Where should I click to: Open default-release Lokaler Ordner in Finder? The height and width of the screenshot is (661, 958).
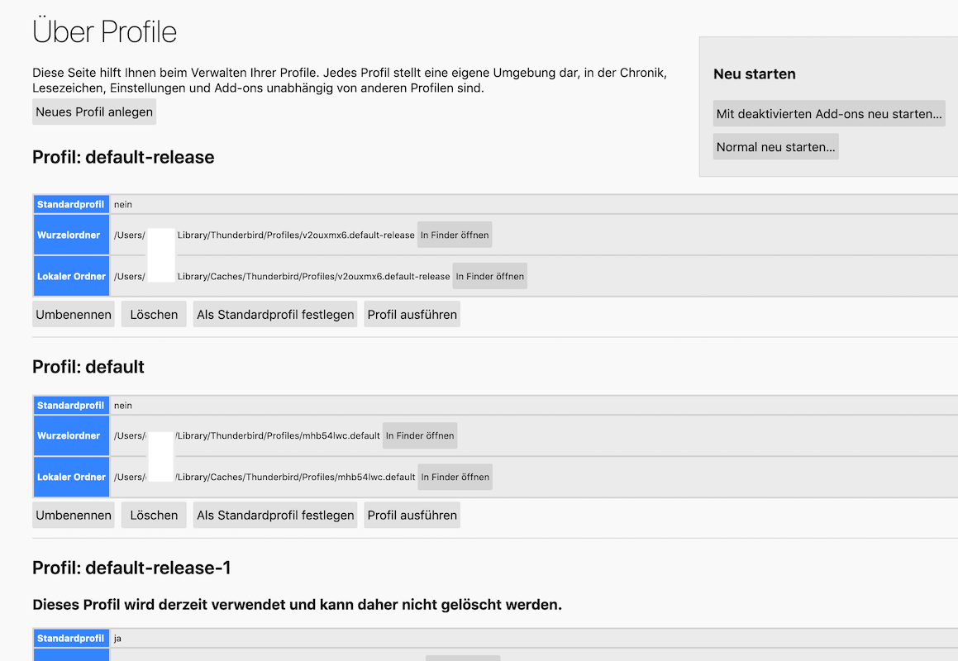(x=489, y=276)
